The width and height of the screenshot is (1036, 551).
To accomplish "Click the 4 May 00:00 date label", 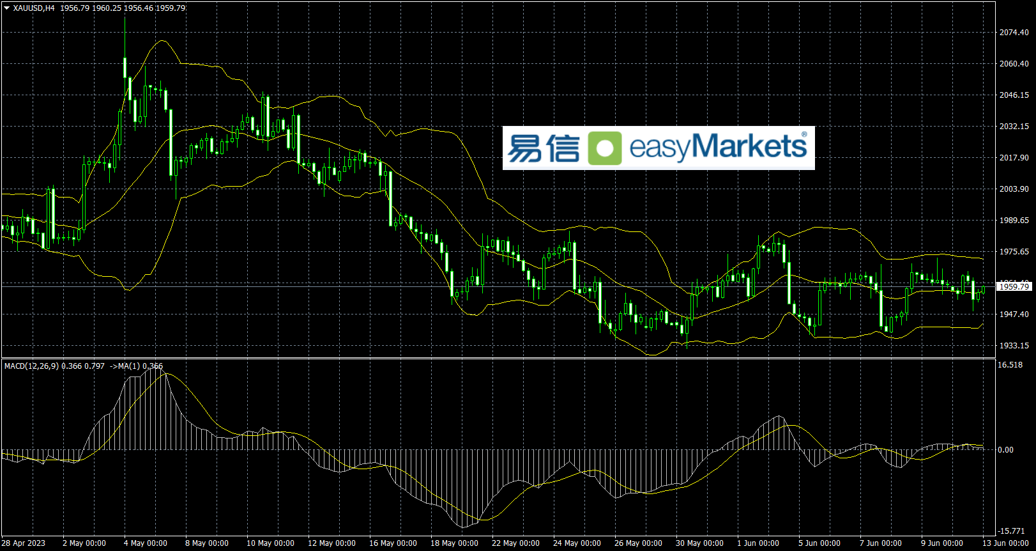I will pos(146,543).
